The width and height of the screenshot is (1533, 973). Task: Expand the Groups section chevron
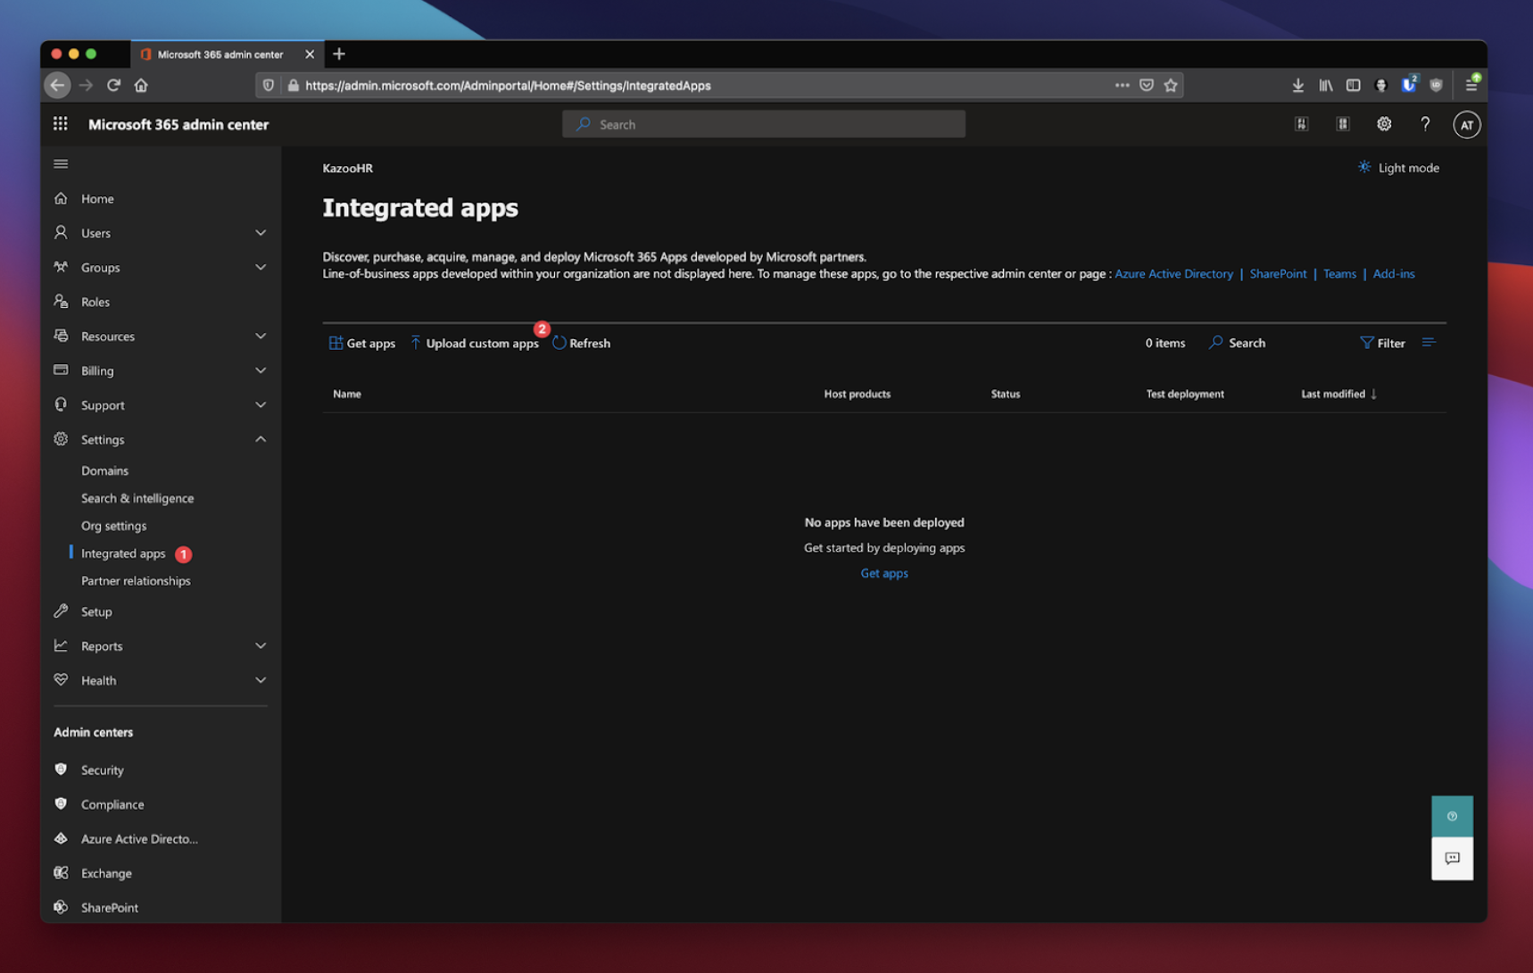tap(261, 267)
